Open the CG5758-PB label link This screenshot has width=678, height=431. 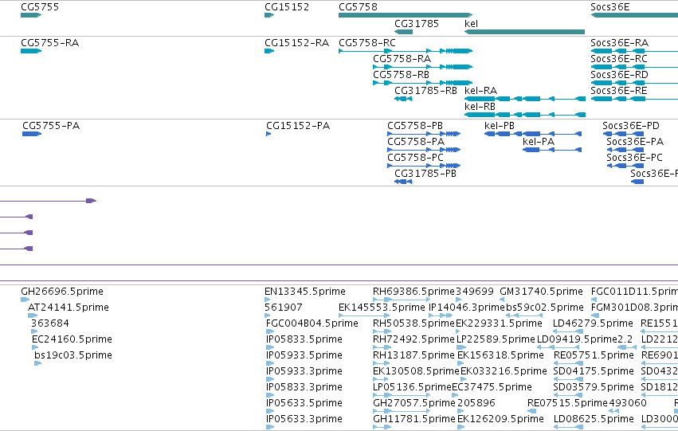(x=414, y=126)
